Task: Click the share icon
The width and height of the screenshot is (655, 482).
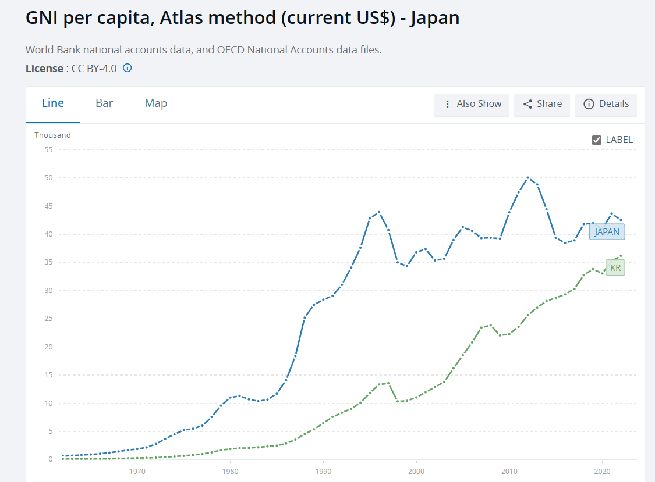Action: click(x=528, y=104)
